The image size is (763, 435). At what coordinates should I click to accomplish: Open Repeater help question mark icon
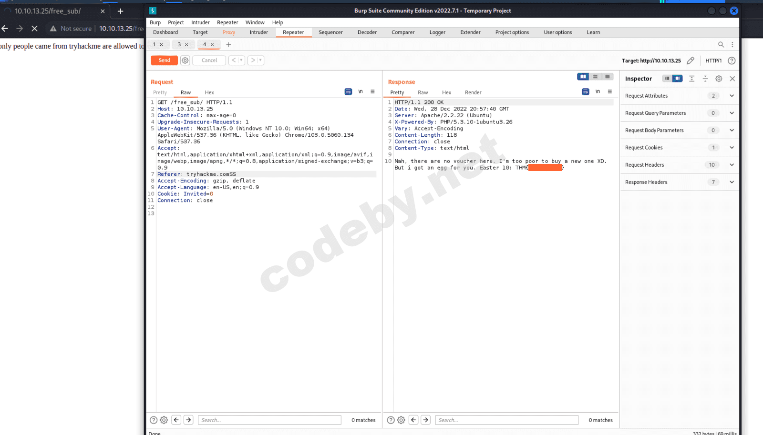[x=732, y=61]
